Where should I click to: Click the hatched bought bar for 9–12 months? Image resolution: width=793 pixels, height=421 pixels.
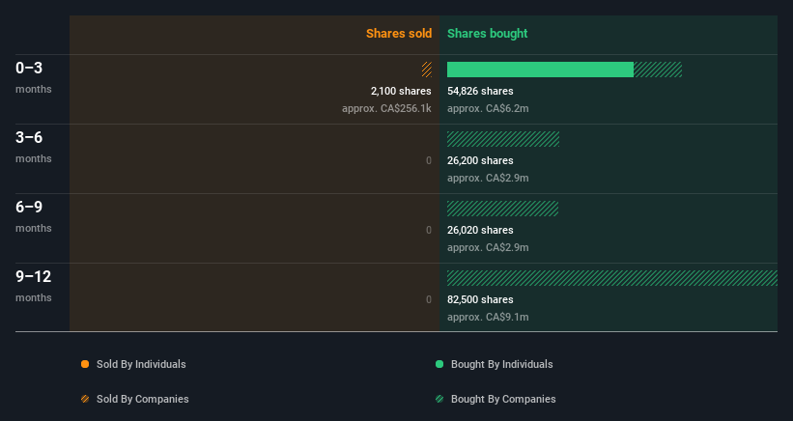click(612, 278)
